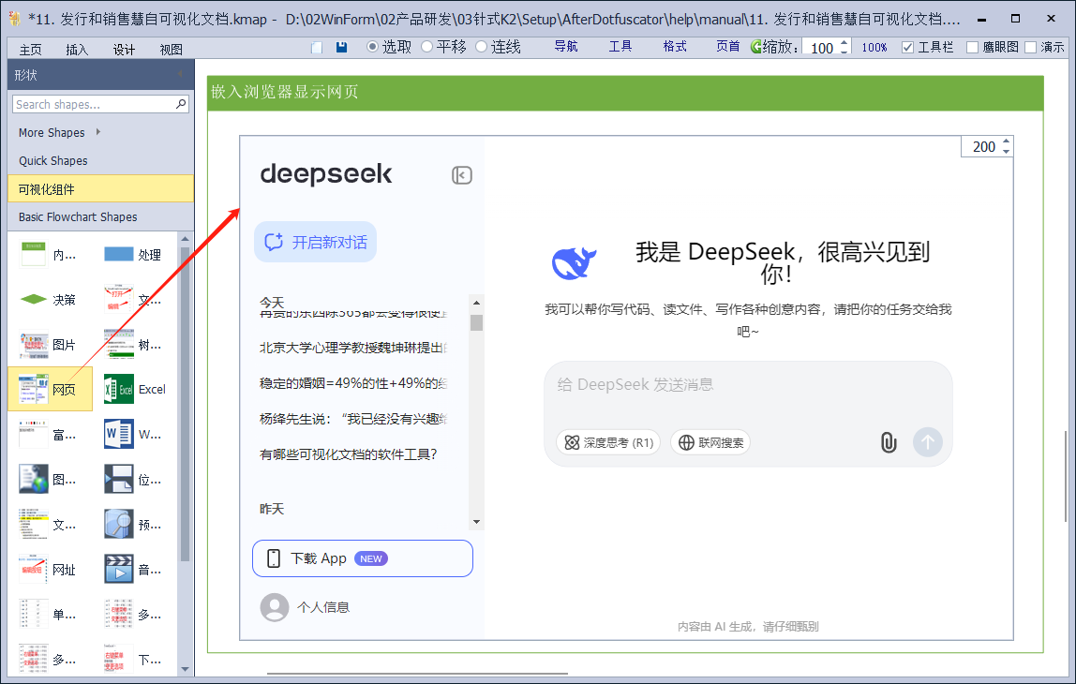Select the globe image component icon
This screenshot has height=684, width=1076.
tap(34, 479)
